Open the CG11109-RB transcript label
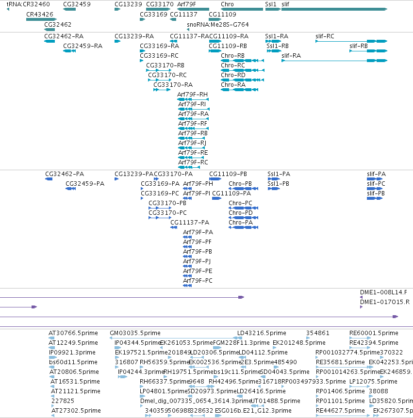This screenshot has width=413, height=418. pyautogui.click(x=228, y=46)
